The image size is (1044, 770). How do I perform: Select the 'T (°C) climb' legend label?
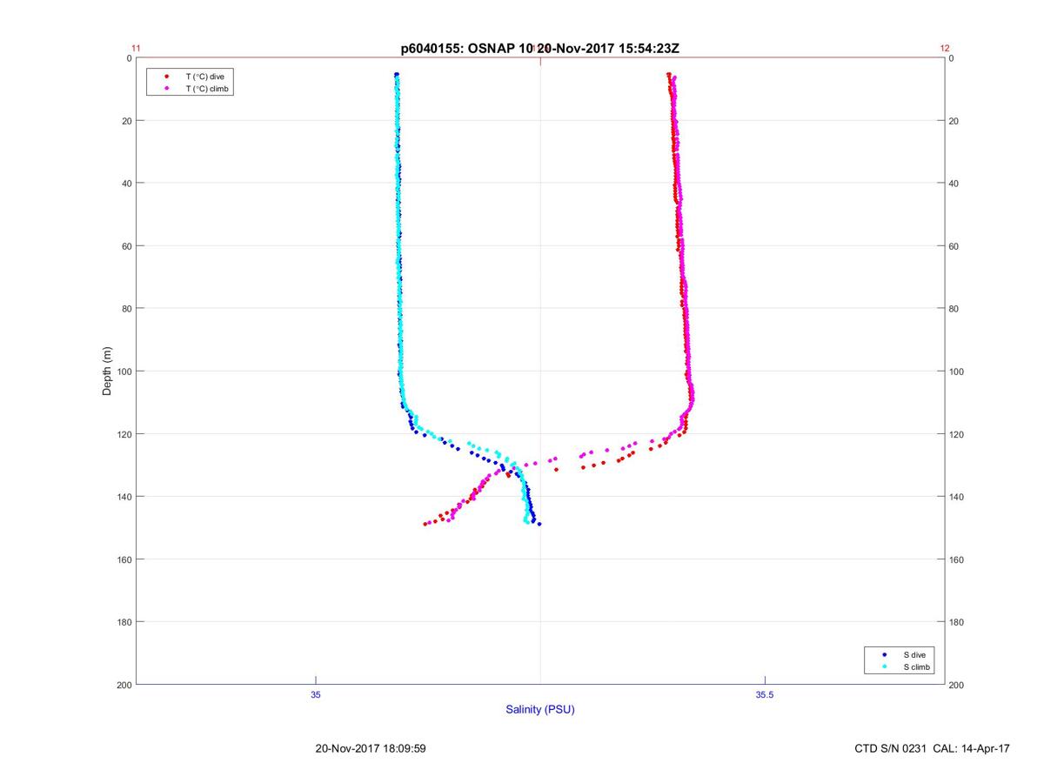coord(208,89)
